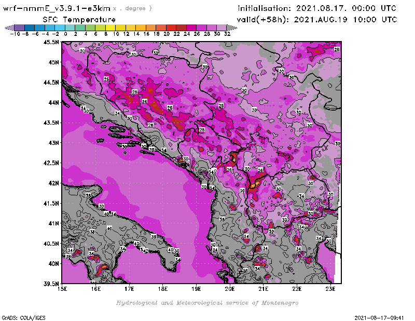Click the '22E' longitude axis label
The height and width of the screenshot is (321, 415).
297,289
